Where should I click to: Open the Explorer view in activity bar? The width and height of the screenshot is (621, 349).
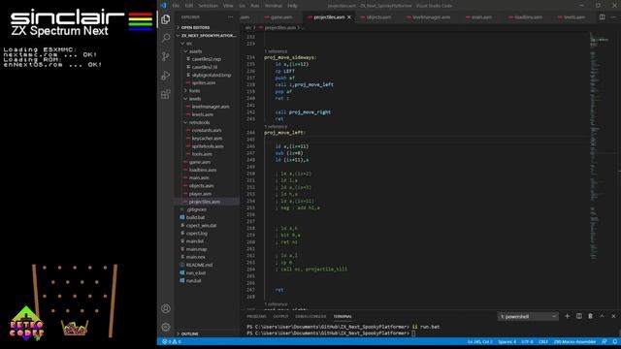coord(166,19)
